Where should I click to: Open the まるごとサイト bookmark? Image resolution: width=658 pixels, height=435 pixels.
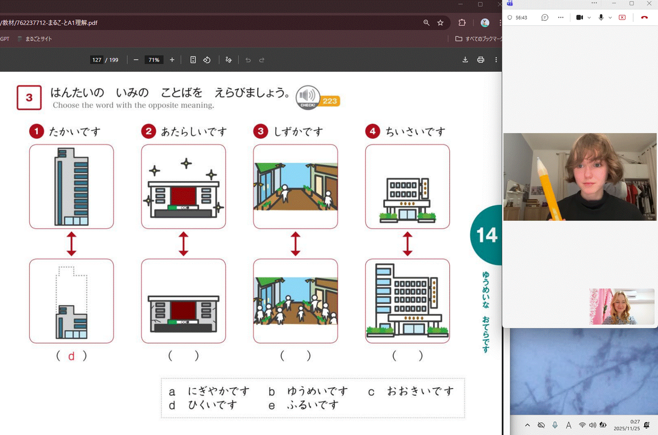pyautogui.click(x=35, y=39)
